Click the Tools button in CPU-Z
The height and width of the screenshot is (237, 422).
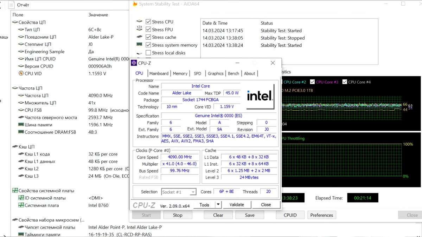click(204, 204)
